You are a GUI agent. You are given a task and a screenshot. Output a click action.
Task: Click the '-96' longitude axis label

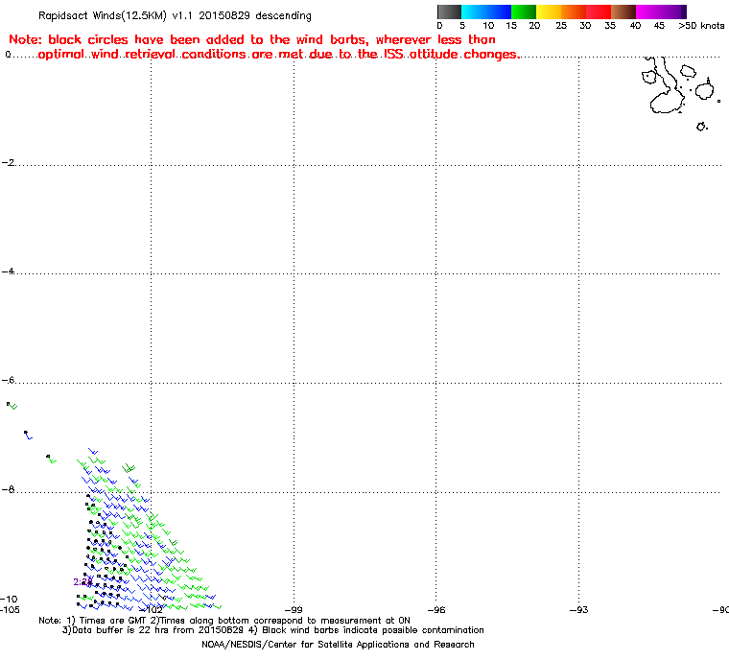coord(436,609)
